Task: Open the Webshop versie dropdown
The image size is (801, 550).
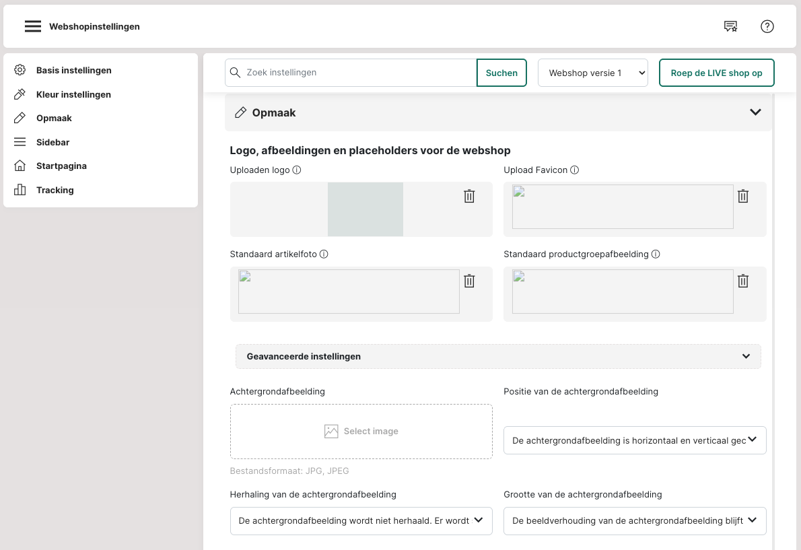Action: [x=592, y=73]
